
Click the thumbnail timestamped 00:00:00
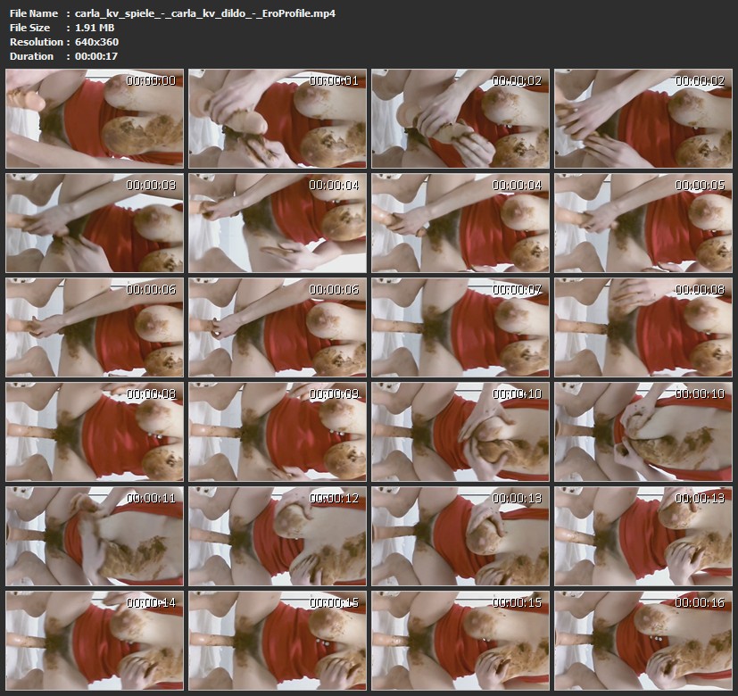pyautogui.click(x=95, y=120)
